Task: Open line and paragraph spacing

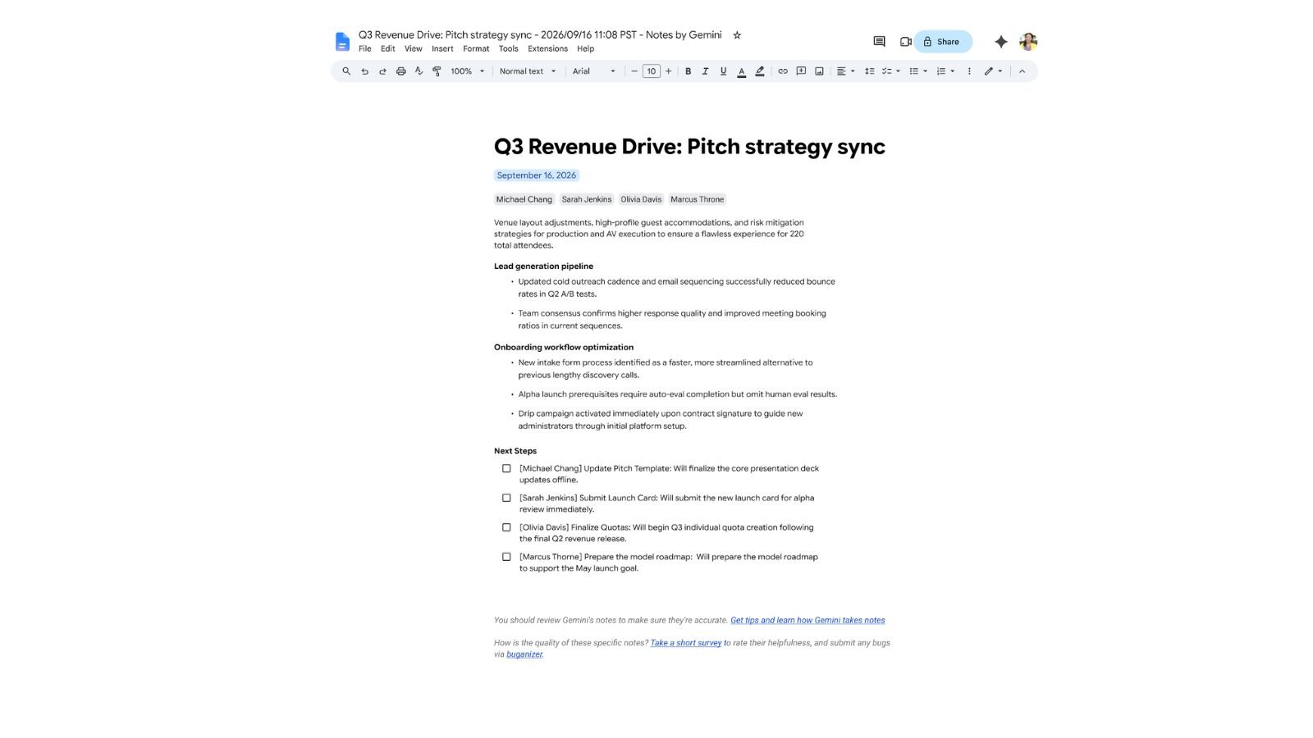Action: [869, 71]
